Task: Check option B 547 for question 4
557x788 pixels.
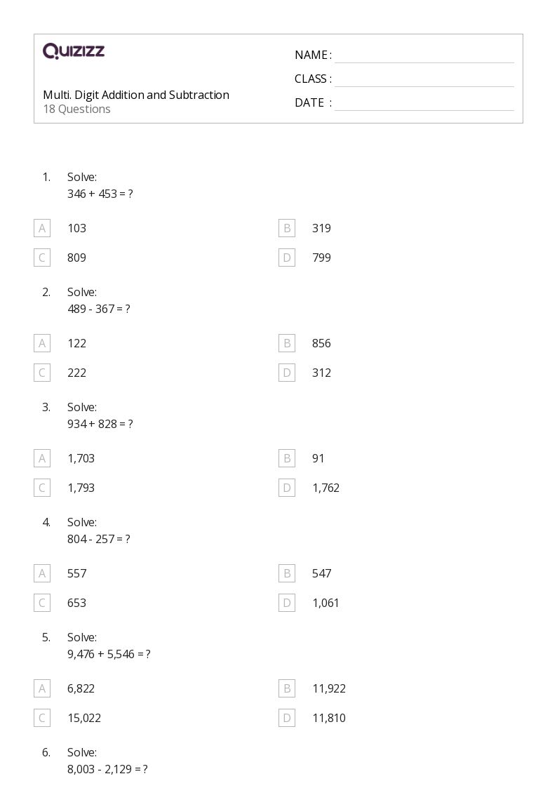Action: click(x=286, y=573)
